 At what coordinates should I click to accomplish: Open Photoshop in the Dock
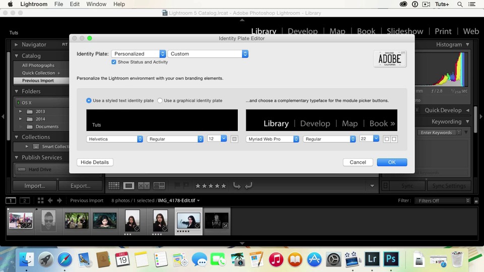(391, 259)
